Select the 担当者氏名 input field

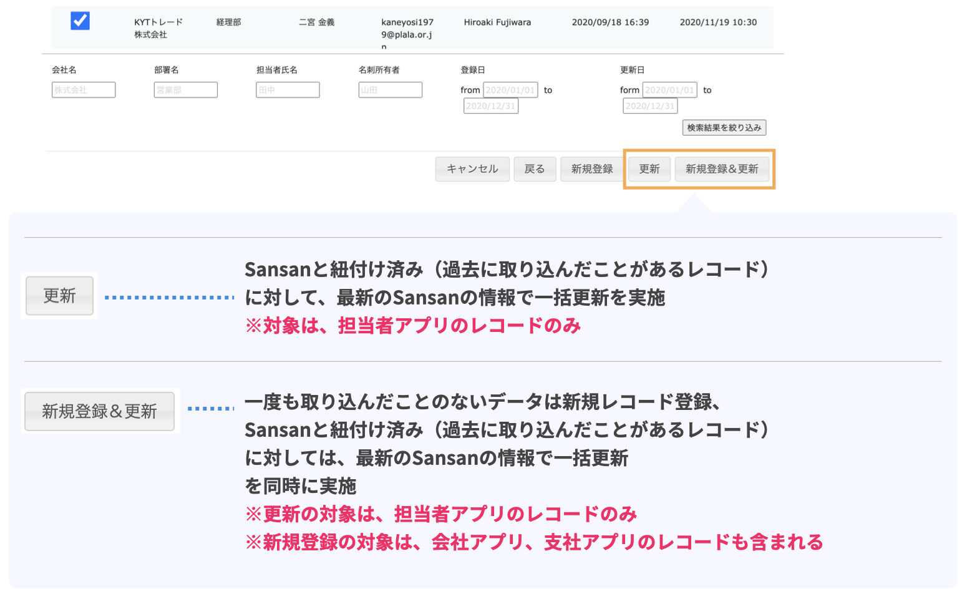coord(288,90)
